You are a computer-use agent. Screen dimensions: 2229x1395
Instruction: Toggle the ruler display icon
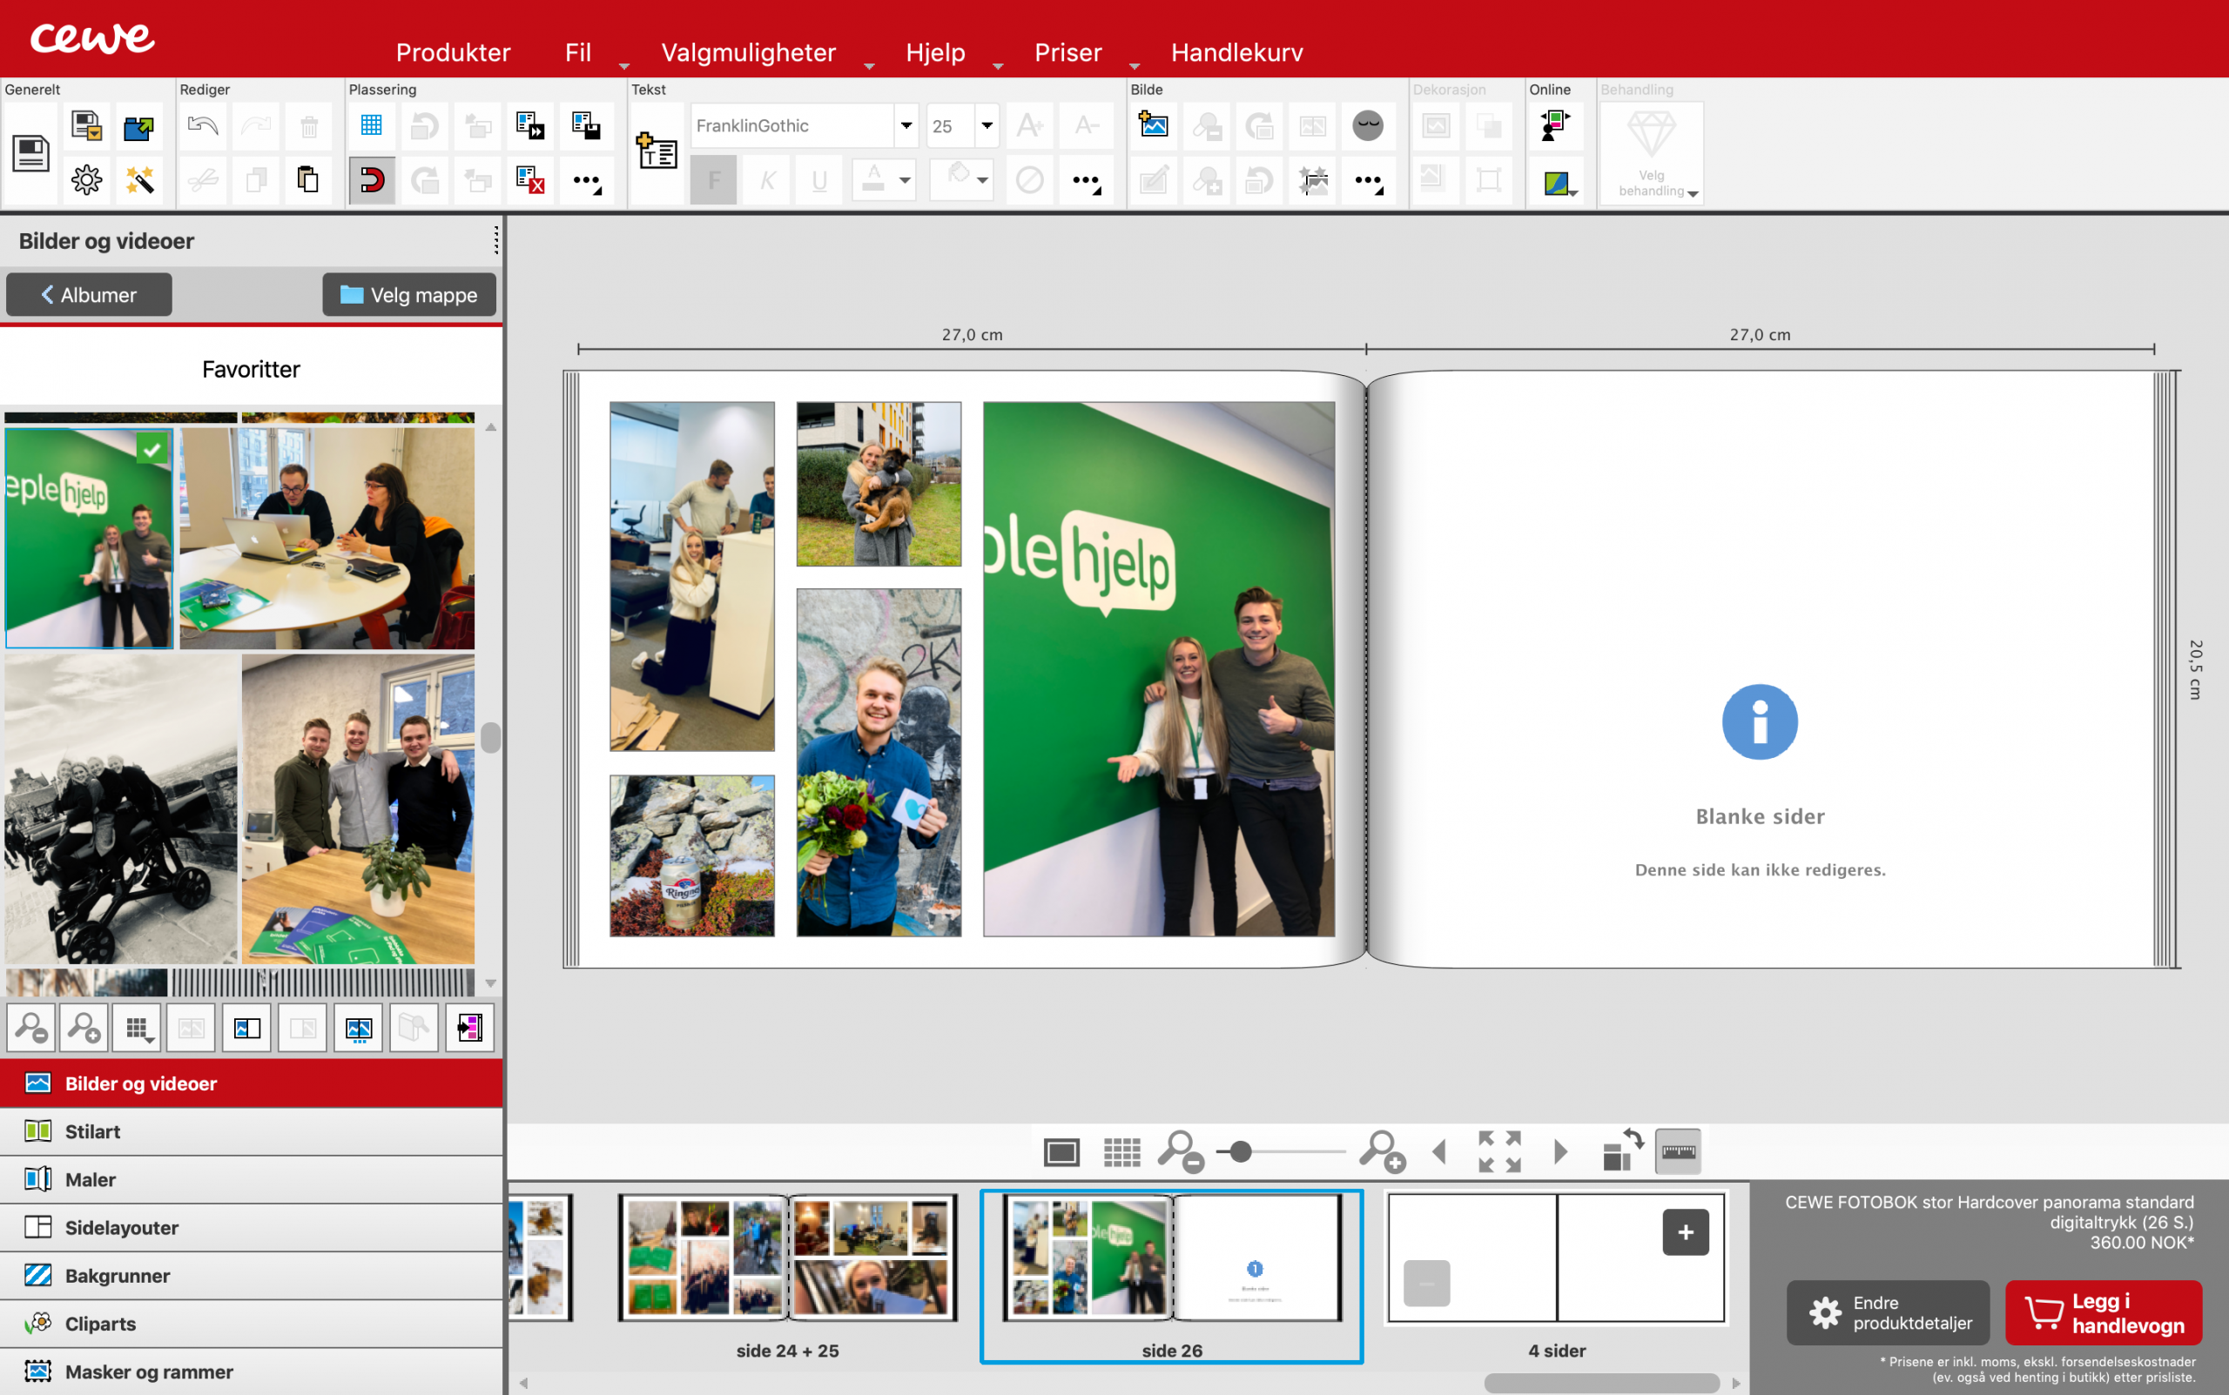(1678, 1151)
